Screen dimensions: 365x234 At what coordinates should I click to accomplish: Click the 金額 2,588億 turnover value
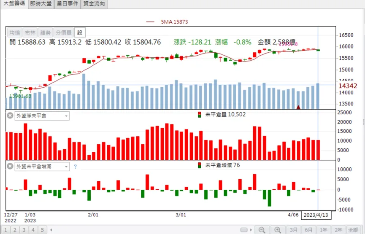[276, 42]
